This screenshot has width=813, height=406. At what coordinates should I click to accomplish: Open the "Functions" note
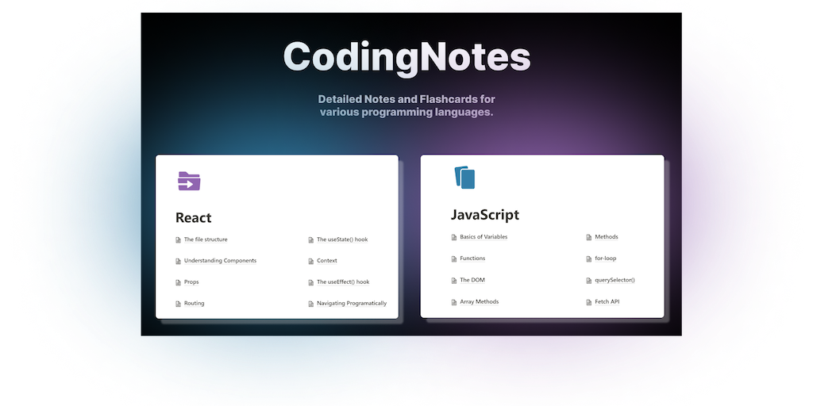472,258
